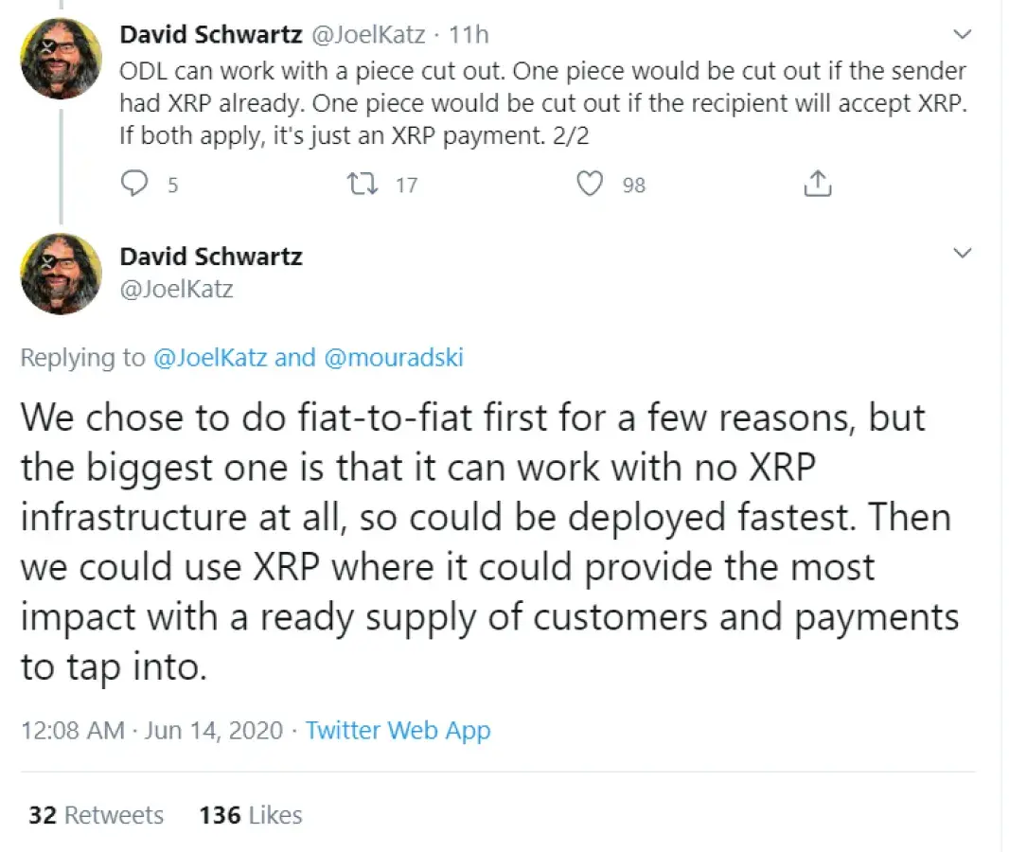Viewport: 1009px width, 852px height.
Task: Click the profile avatar on the reply tweet
Action: coord(61,274)
